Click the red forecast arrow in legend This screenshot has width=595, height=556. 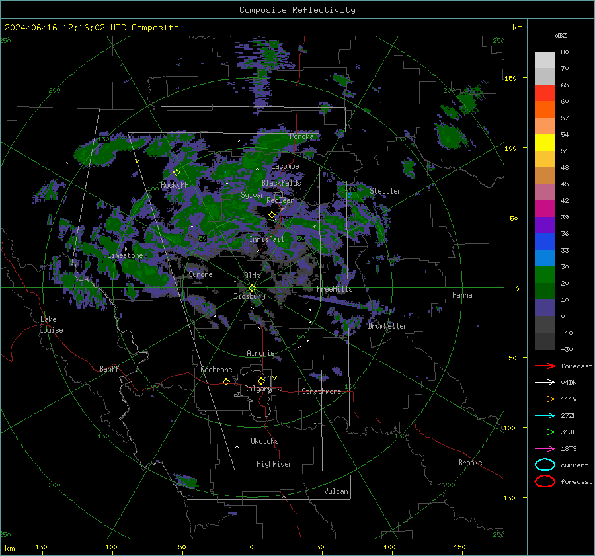[545, 366]
